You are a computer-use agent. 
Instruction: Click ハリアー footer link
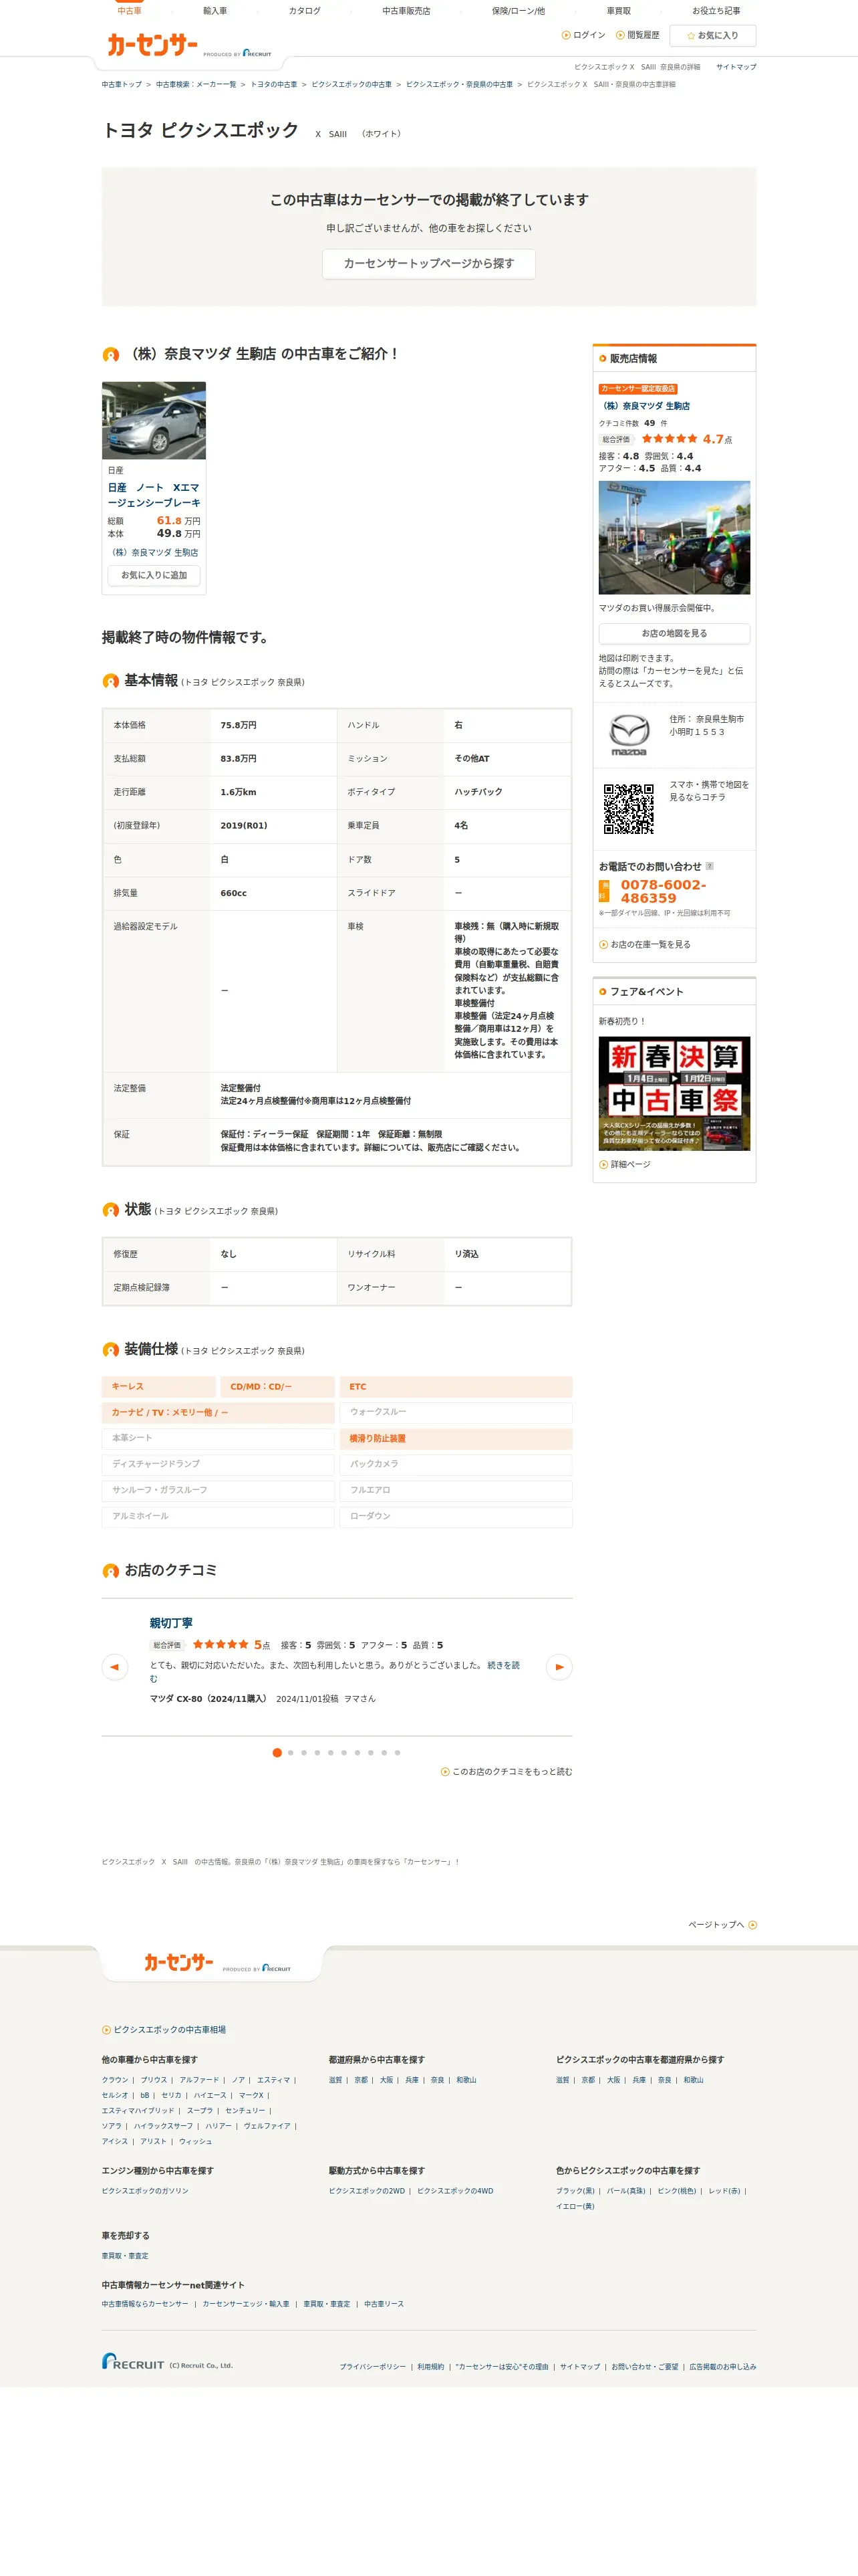[218, 2126]
